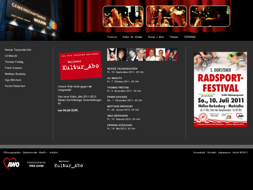Open Frank Goosen sidebar link
The width and height of the screenshot is (253, 190).
click(13, 68)
